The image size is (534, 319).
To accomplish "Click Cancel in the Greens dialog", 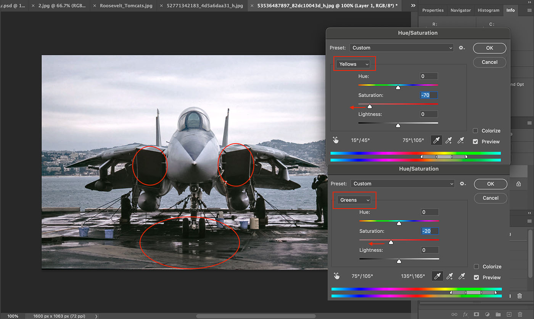I will click(491, 198).
